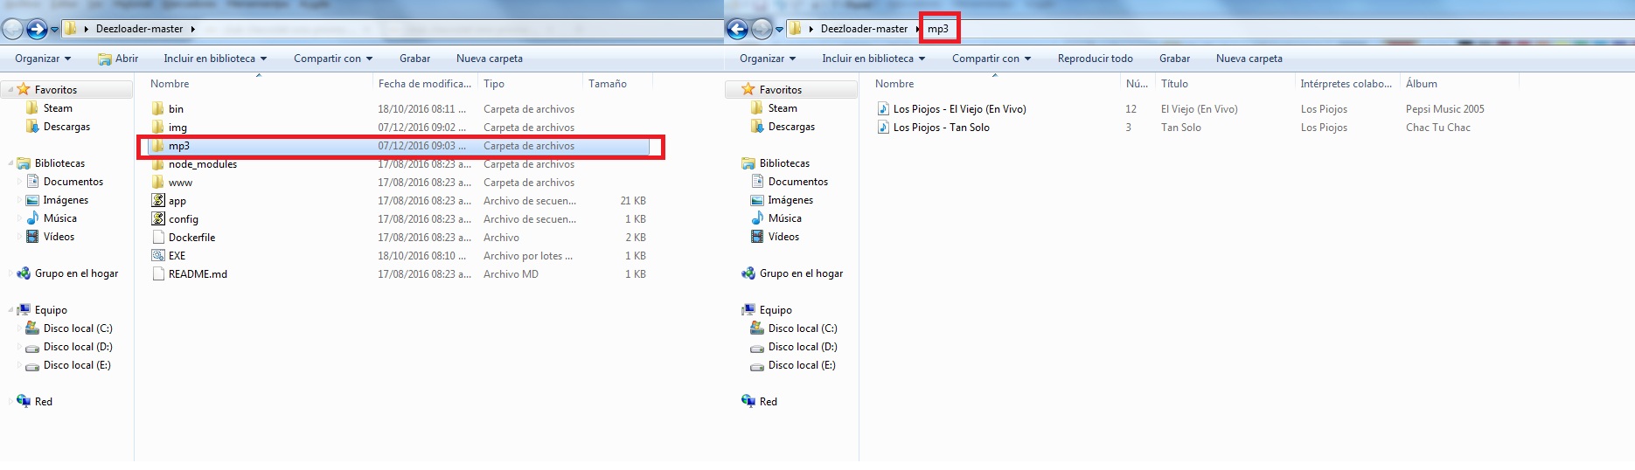Sort by the Álbum column header
This screenshot has width=1635, height=470.
[1421, 84]
